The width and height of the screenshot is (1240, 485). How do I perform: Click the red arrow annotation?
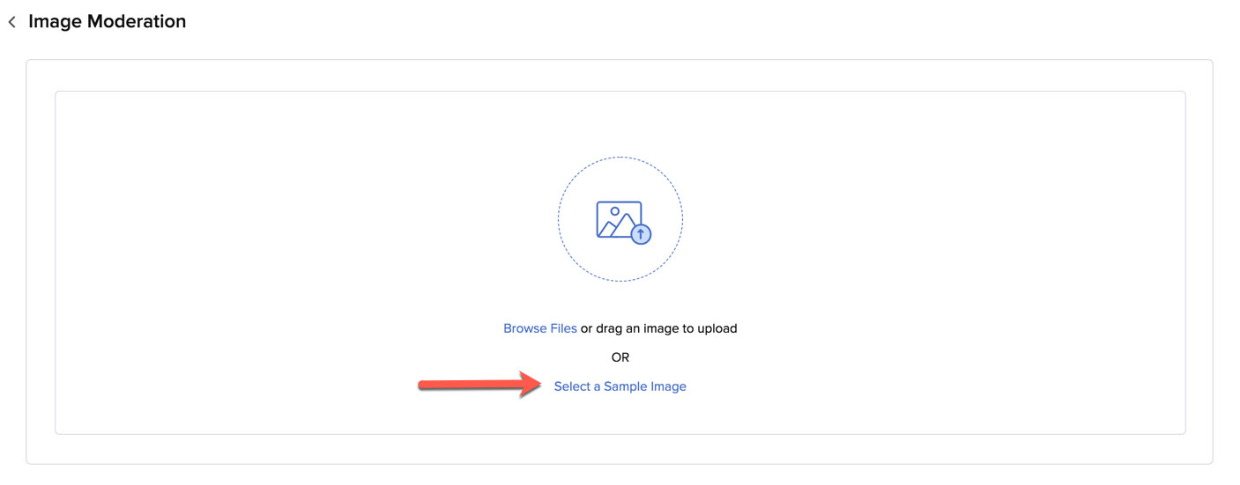(x=476, y=385)
